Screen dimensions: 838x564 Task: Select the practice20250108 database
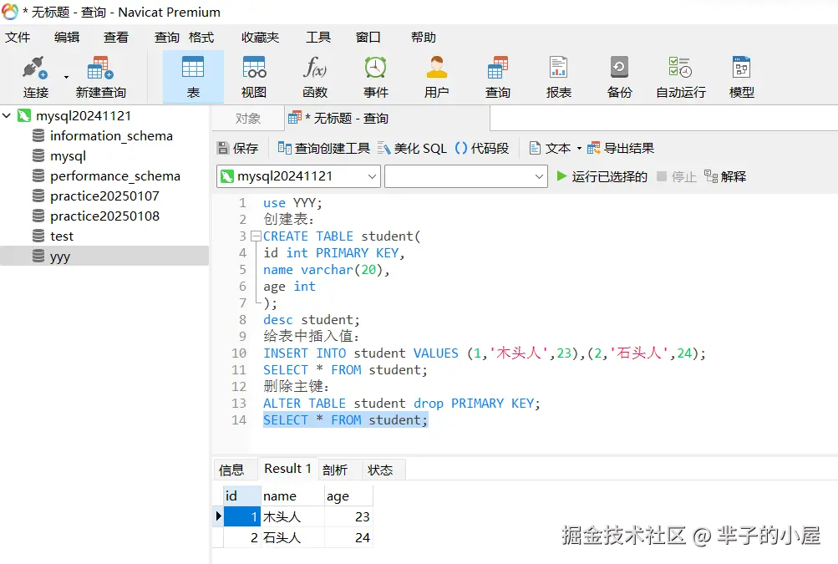tap(104, 216)
